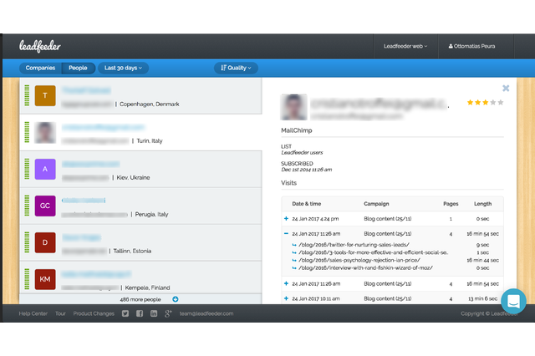Open the Twitter icon in footer
This screenshot has height=356, width=535.
tap(125, 313)
